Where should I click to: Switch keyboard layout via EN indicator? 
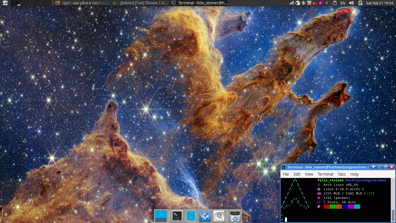coord(343,3)
